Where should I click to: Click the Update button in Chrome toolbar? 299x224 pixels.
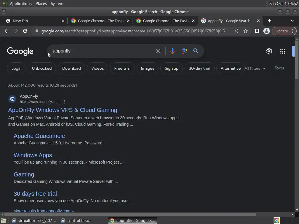coord(281,31)
